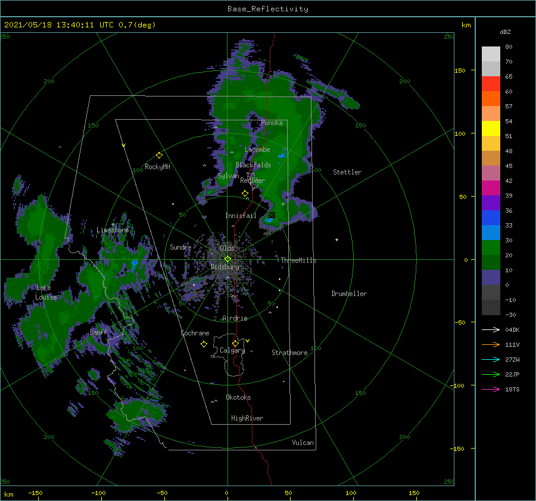This screenshot has height=501, width=536.
Task: Click the Vulcan town label
Action: [x=303, y=443]
